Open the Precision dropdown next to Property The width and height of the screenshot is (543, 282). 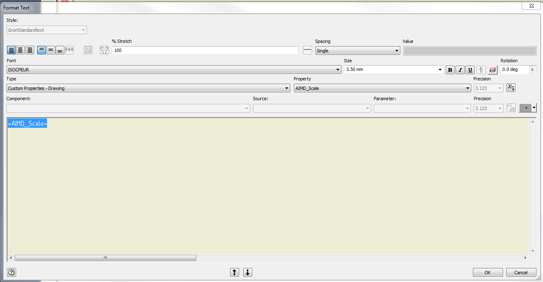point(488,88)
